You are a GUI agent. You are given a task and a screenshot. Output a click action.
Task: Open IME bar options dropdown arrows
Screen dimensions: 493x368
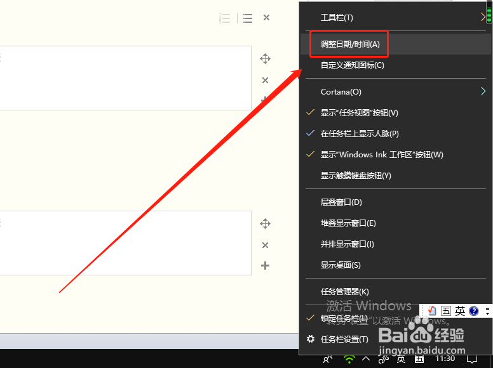click(x=487, y=311)
